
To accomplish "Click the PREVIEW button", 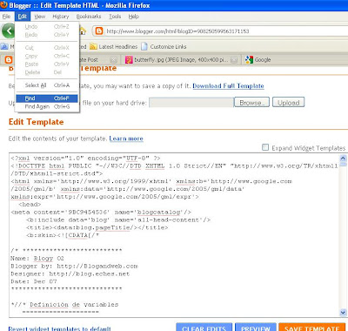I will [256, 328].
